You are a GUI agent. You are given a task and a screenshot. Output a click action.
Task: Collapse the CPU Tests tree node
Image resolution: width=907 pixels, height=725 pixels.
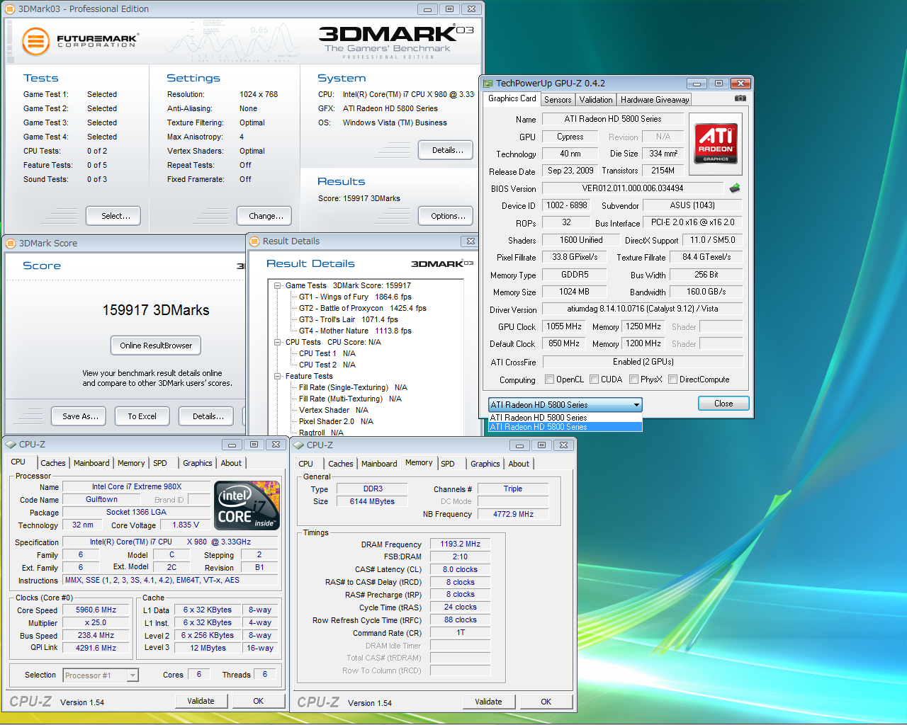point(278,342)
